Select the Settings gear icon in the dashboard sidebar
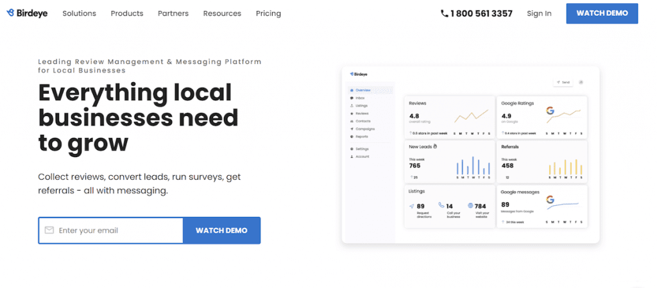Screen dimensions: 657x288 (352, 149)
